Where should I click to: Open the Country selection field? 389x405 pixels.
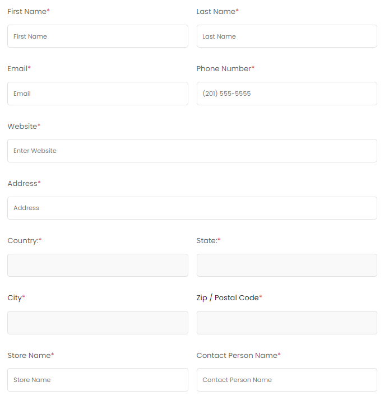coord(98,266)
